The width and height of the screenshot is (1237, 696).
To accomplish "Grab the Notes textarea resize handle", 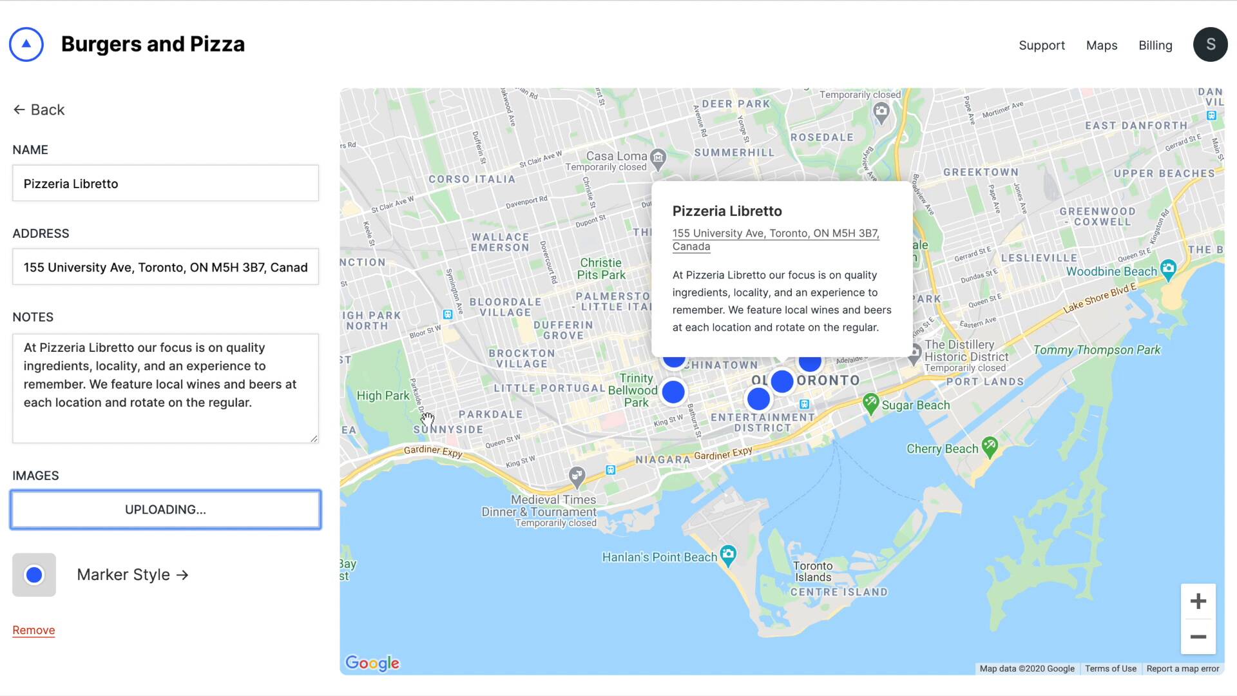I will pos(314,438).
